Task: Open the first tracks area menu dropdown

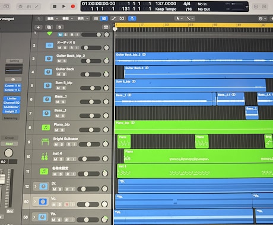Action: coord(52,18)
